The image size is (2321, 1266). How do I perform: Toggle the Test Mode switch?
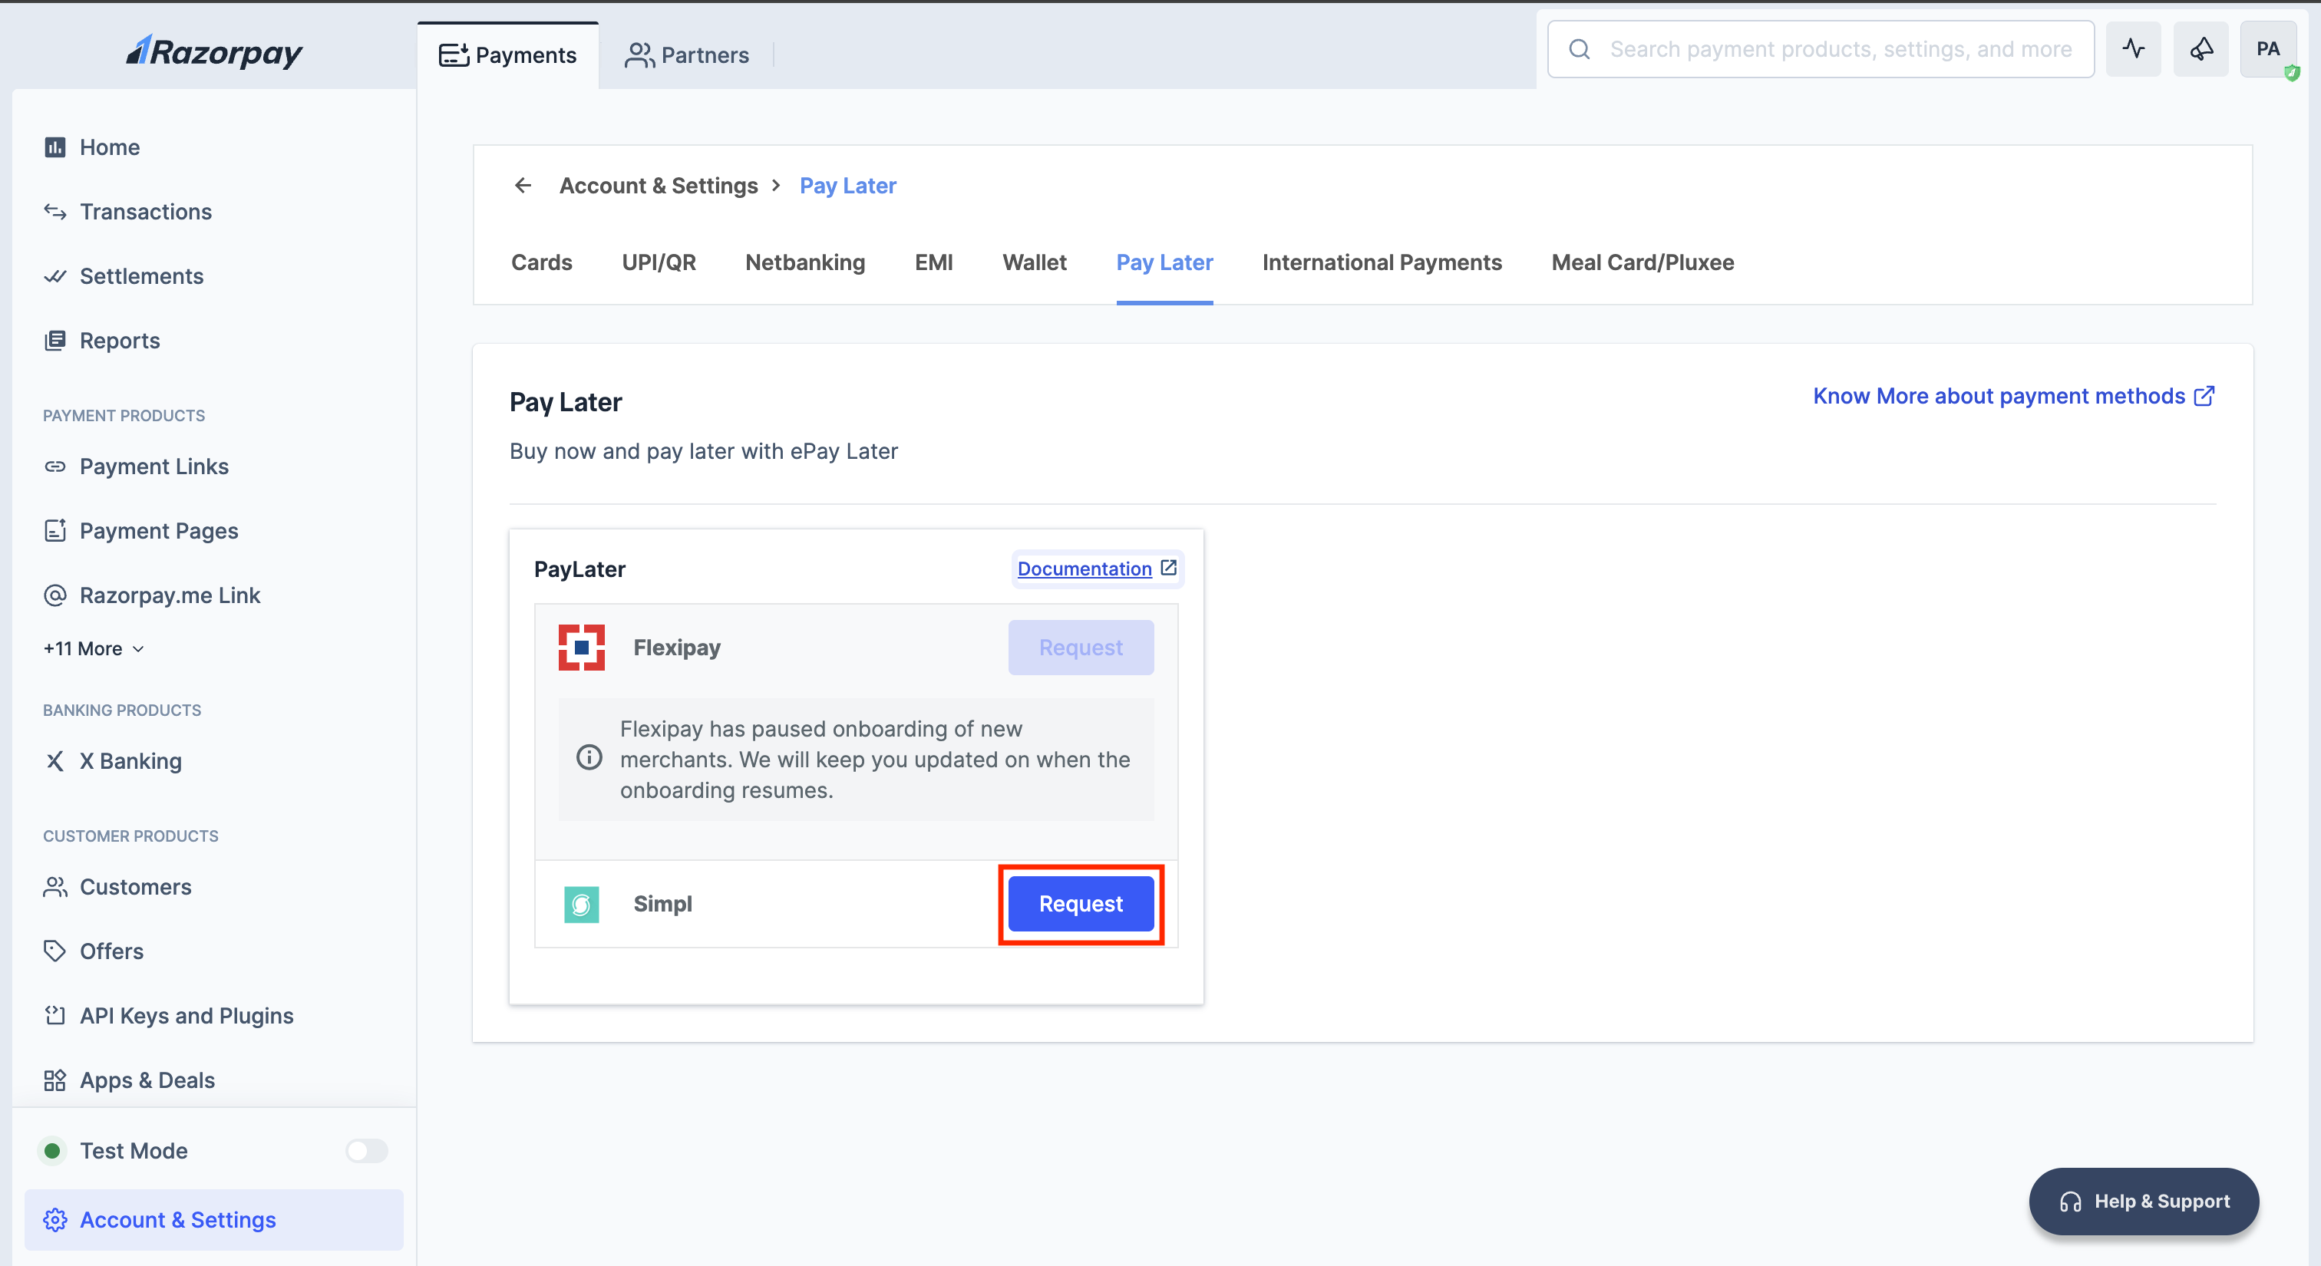coord(367,1151)
